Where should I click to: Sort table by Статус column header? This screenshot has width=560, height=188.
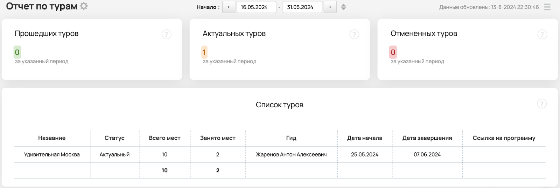click(x=114, y=138)
